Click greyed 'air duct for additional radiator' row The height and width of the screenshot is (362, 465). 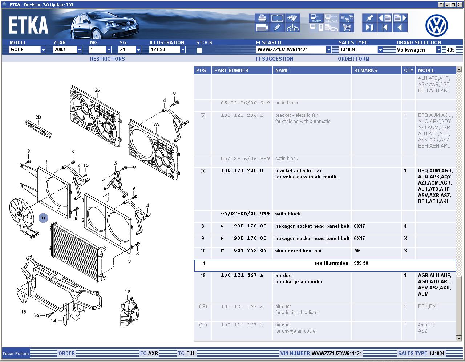point(325,312)
